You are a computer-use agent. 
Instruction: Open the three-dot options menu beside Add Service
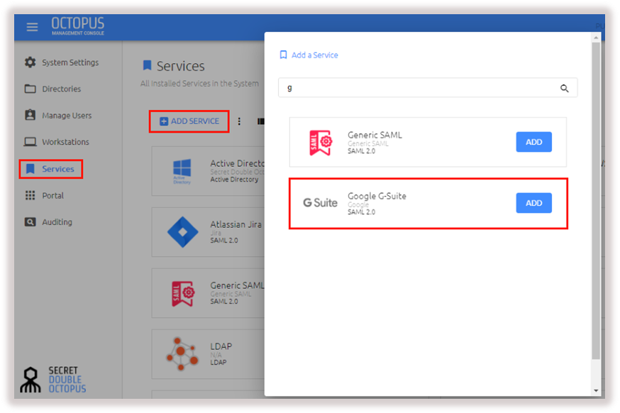[x=239, y=121]
